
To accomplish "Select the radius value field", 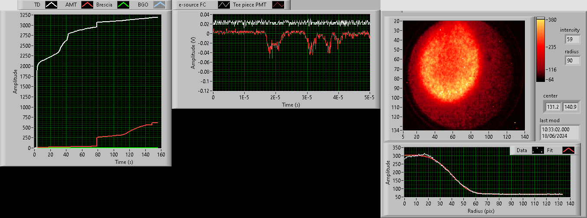I will (x=572, y=61).
